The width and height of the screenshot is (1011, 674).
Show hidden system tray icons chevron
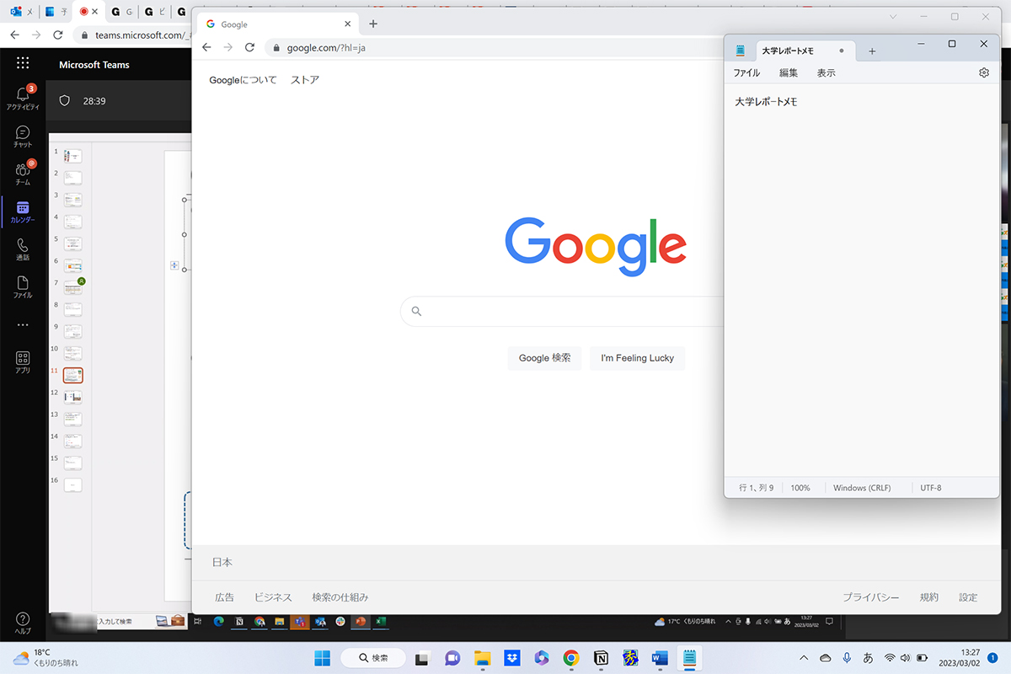(x=804, y=658)
